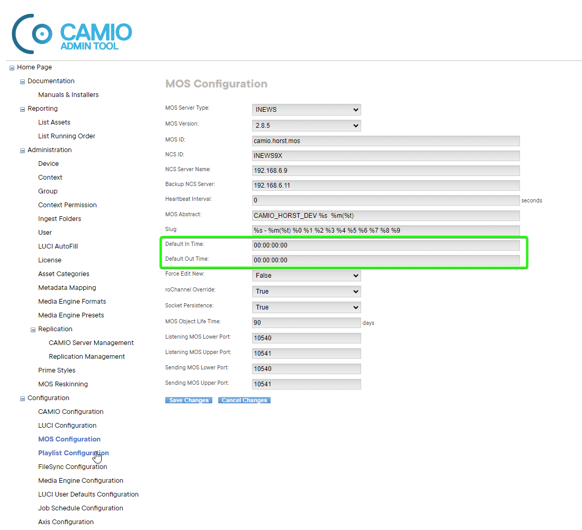The image size is (582, 530).
Task: Open Axis Configuration page
Action: pyautogui.click(x=66, y=522)
